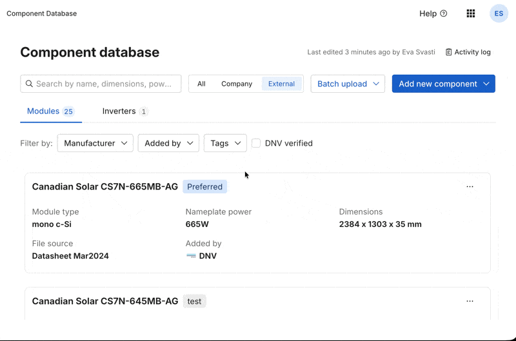This screenshot has width=516, height=341.
Task: Click the test tag badge
Action: (194, 301)
